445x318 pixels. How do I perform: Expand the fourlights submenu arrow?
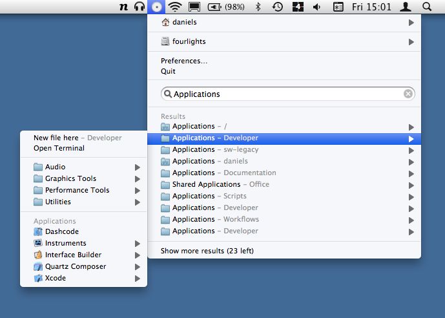pos(411,42)
